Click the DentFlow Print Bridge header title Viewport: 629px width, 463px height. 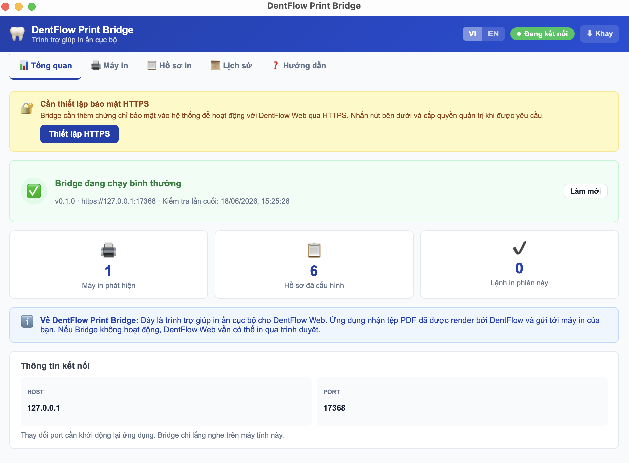click(83, 30)
